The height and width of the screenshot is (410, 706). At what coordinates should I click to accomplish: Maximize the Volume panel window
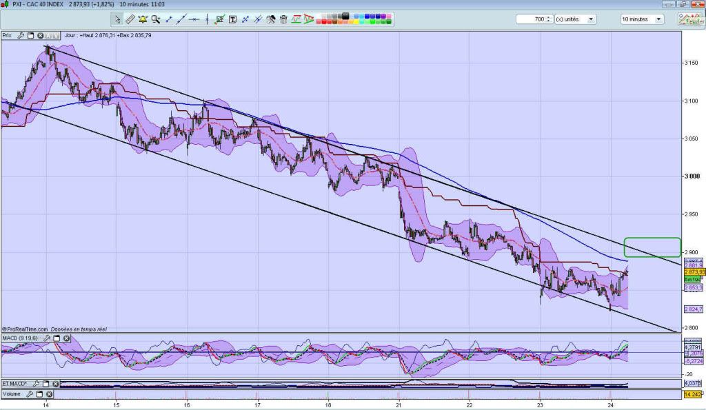click(x=38, y=394)
